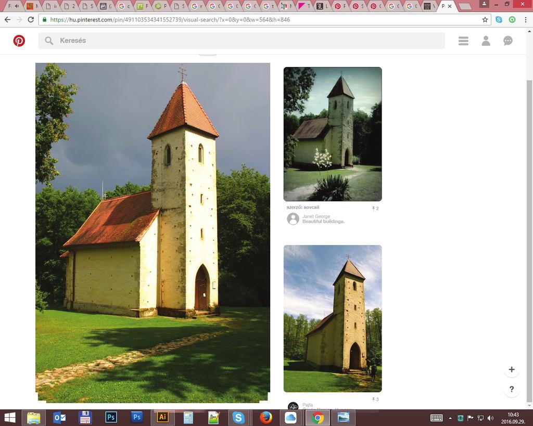Click the Chrome icon in the taskbar

(x=318, y=418)
